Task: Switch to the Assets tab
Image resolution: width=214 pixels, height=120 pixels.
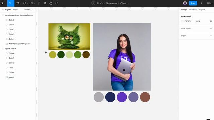Action: [x=16, y=10]
